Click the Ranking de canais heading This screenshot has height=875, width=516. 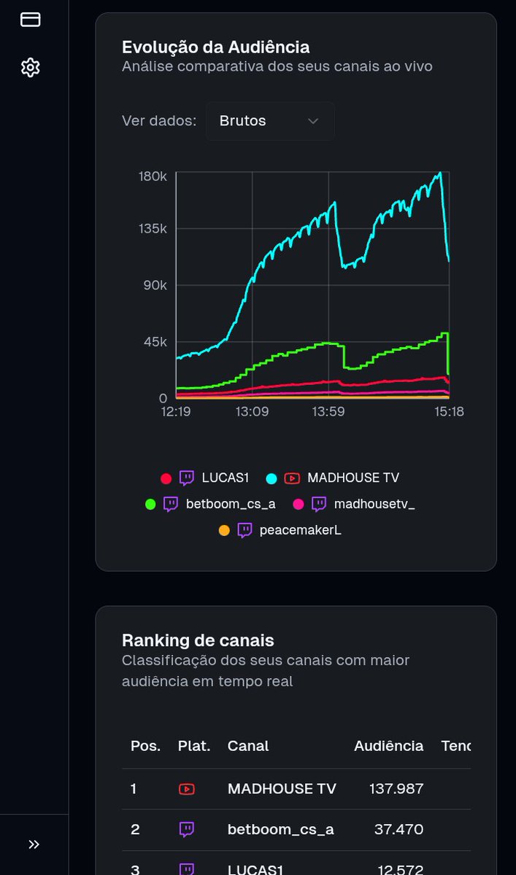tap(198, 640)
